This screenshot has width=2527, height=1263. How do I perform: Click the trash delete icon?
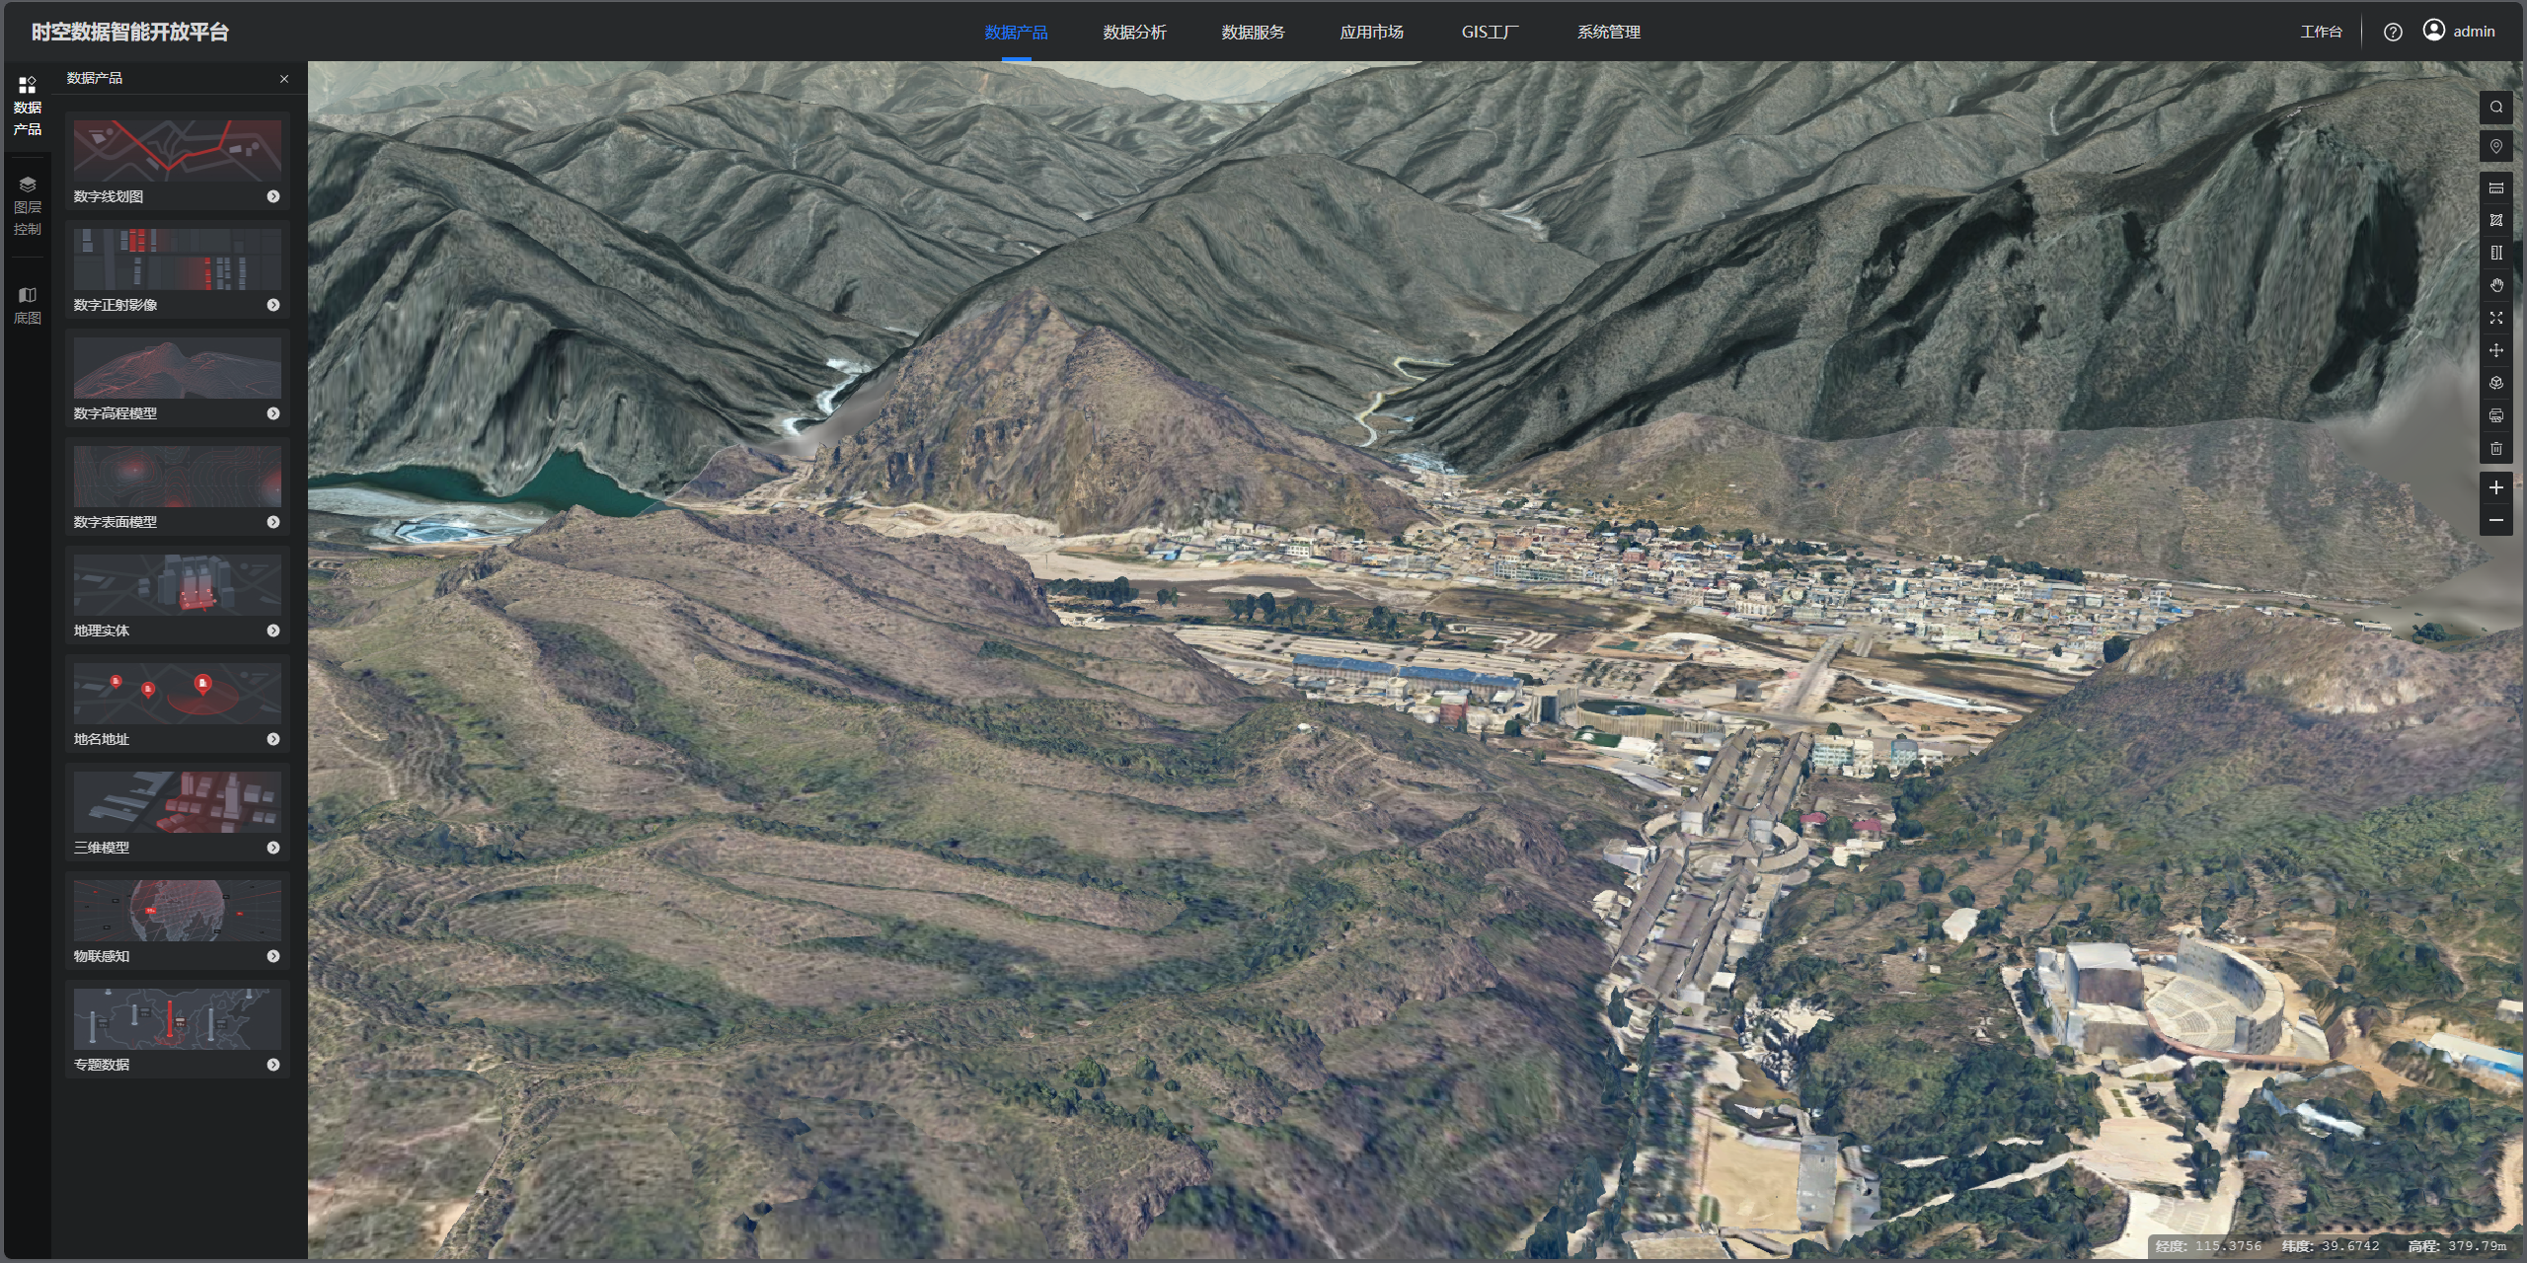2495,448
